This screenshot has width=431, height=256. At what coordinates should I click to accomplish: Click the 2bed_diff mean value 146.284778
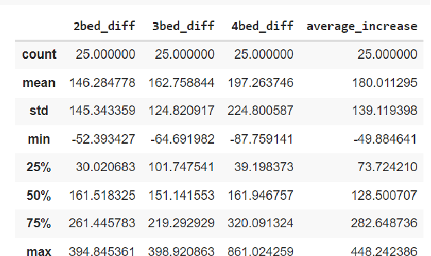tap(102, 83)
